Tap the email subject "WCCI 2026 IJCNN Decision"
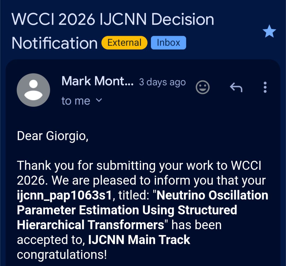Image resolution: width=286 pixels, height=266 pixels. (x=113, y=20)
